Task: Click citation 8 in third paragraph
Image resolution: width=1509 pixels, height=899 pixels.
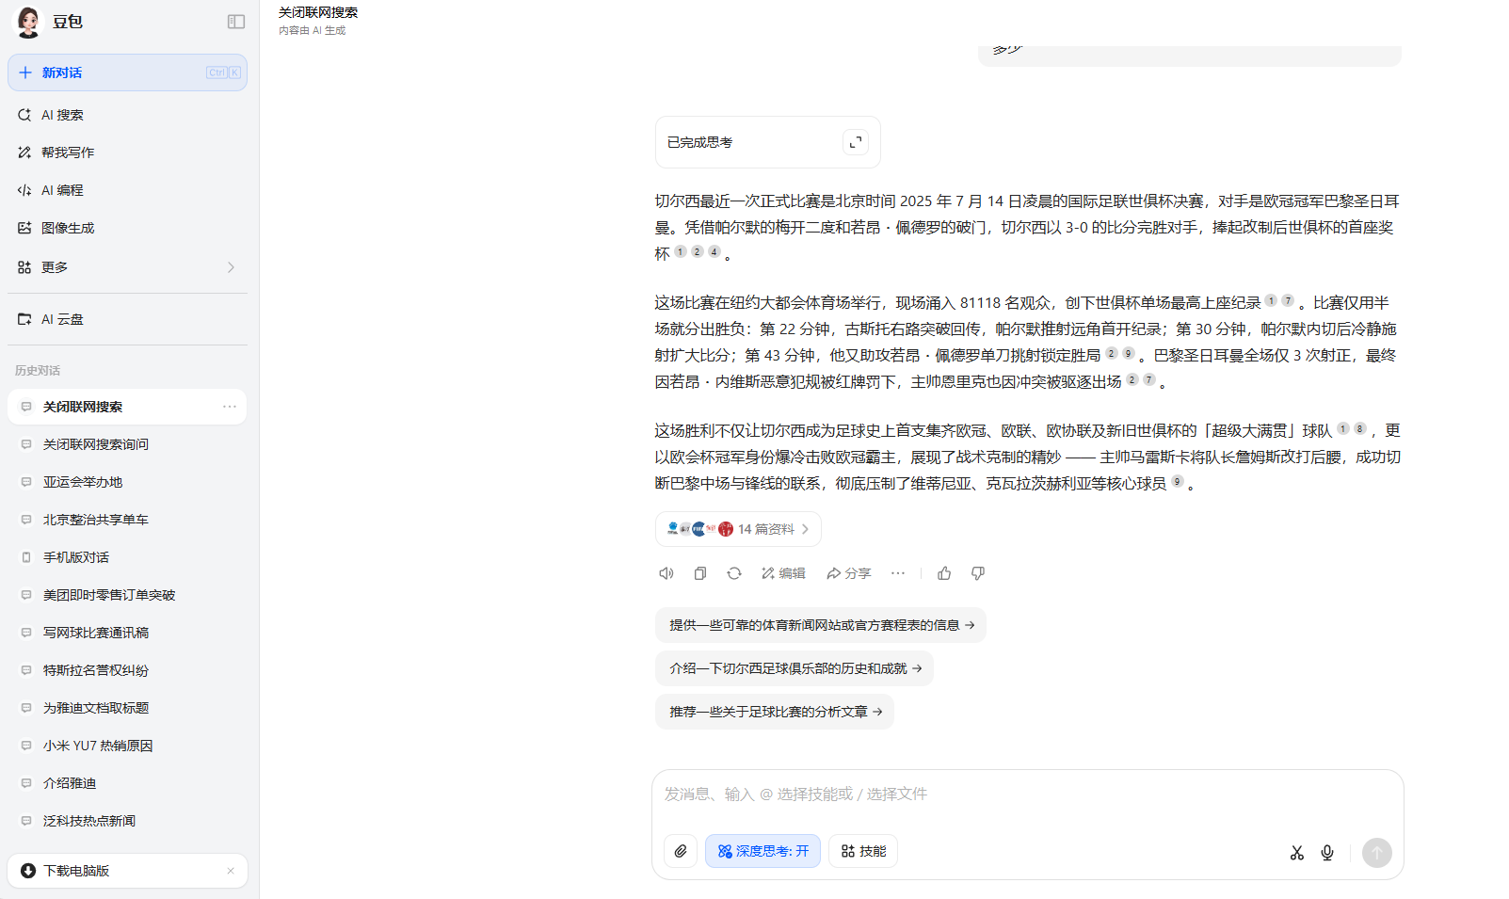Action: pyautogui.click(x=1360, y=428)
